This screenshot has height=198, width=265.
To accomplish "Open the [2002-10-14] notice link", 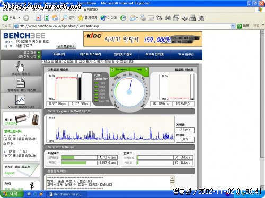I will [x=18, y=152].
